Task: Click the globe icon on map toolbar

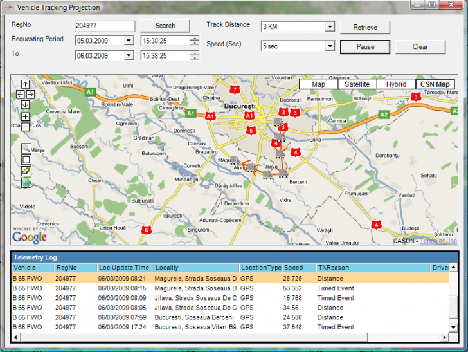Action: (26, 182)
